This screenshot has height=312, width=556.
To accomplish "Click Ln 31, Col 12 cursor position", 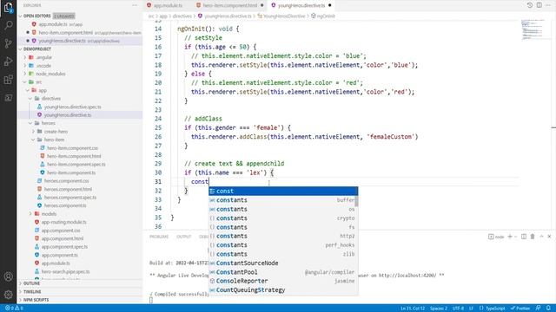I will [413, 309].
